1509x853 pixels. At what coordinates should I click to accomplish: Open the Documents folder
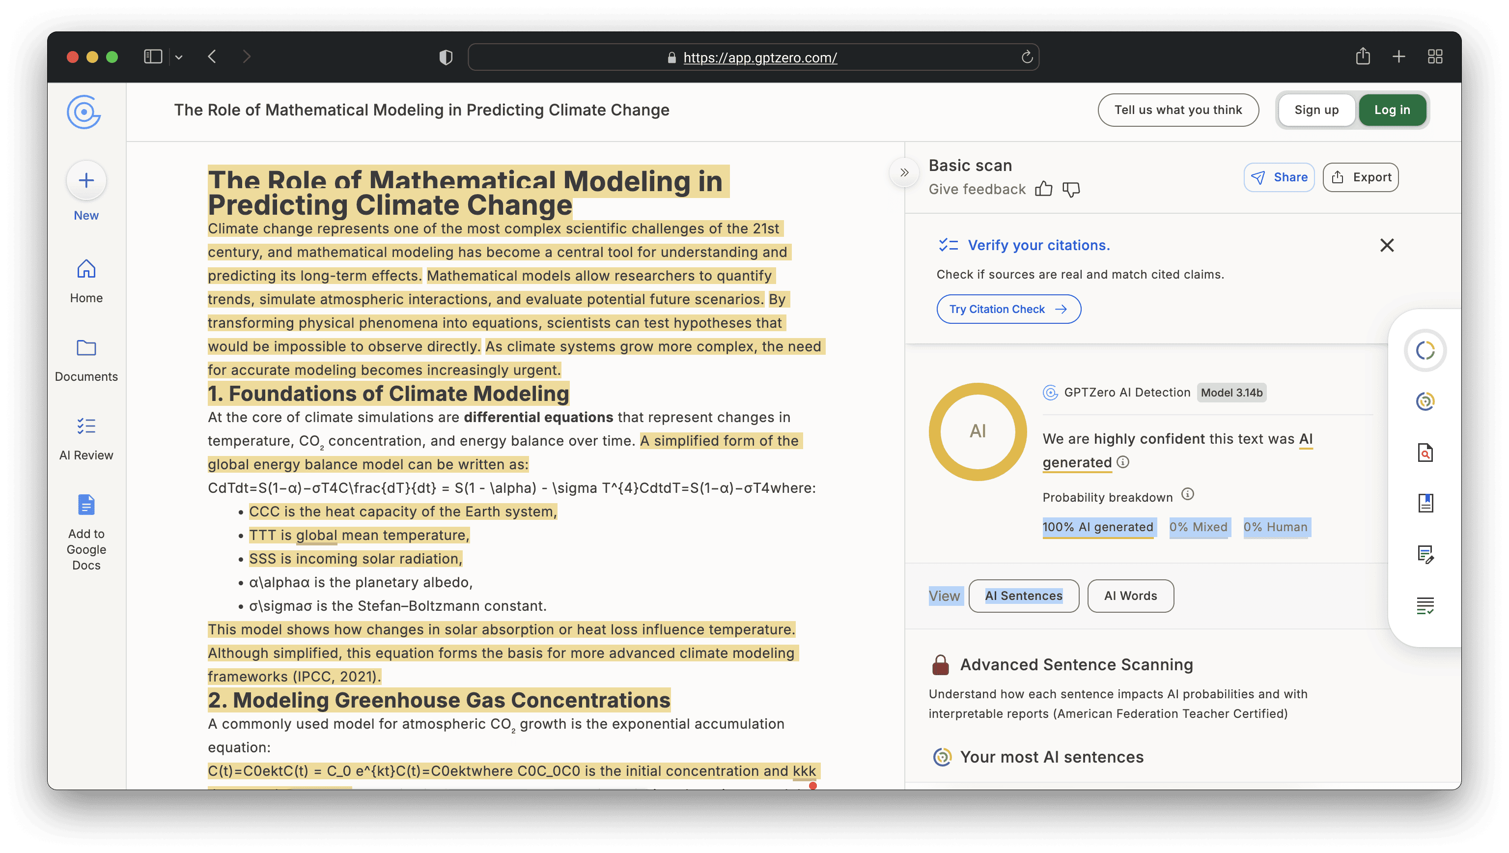click(86, 348)
